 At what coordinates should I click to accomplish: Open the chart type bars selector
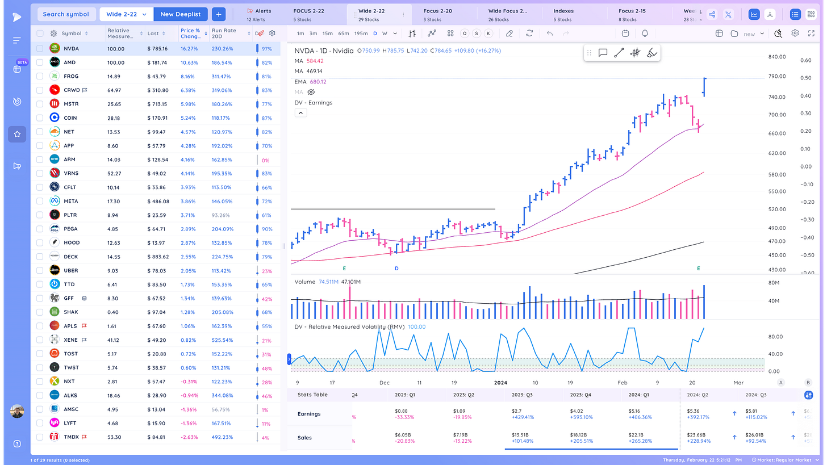pos(412,33)
